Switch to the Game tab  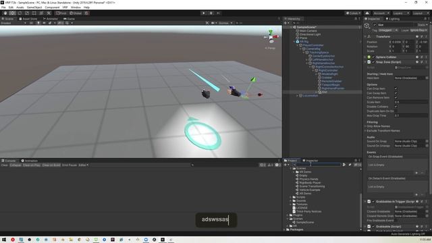[70, 19]
